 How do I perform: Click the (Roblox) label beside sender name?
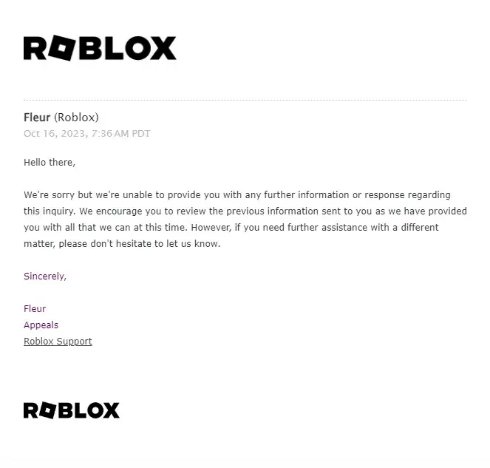click(76, 118)
